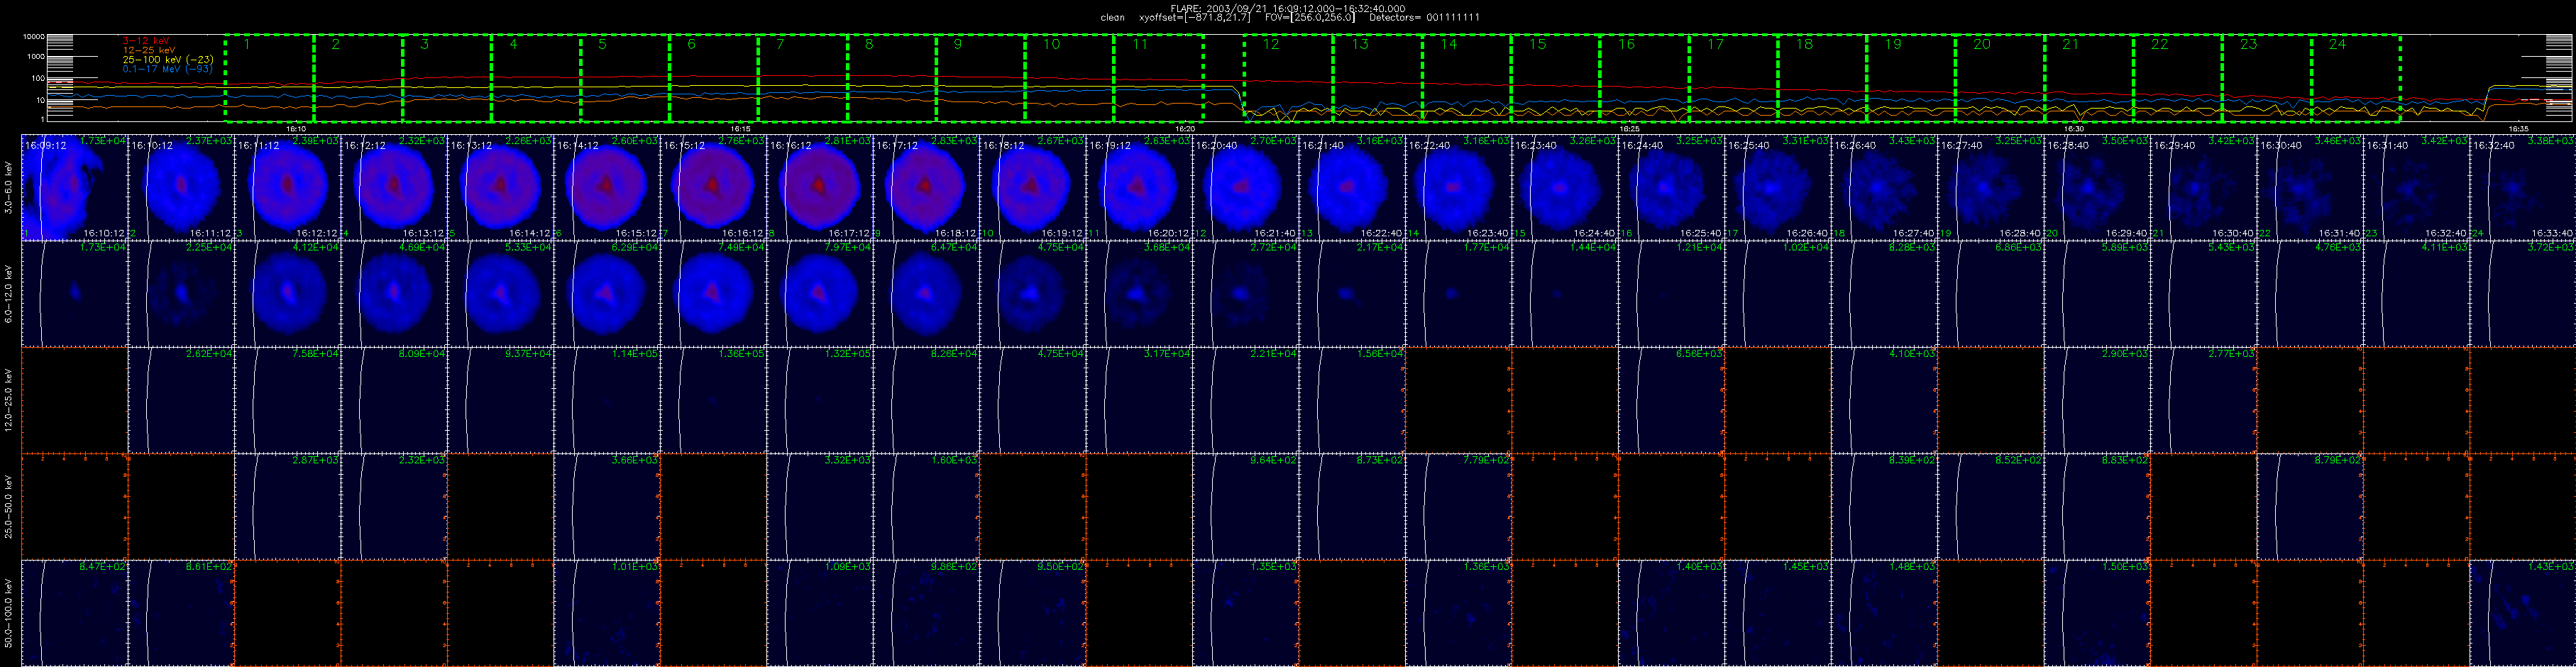
Task: Select interval 1 box on the light curve
Action: tap(270, 78)
